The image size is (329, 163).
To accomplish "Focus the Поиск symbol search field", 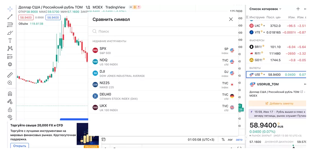I will [163, 31].
